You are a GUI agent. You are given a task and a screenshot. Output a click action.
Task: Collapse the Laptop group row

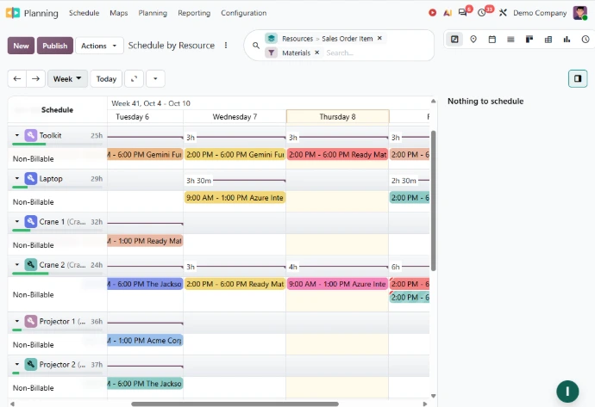click(16, 178)
